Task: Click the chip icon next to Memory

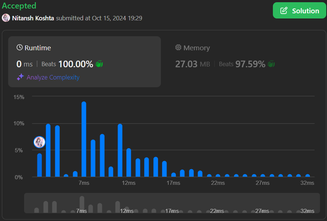Action: pos(178,48)
